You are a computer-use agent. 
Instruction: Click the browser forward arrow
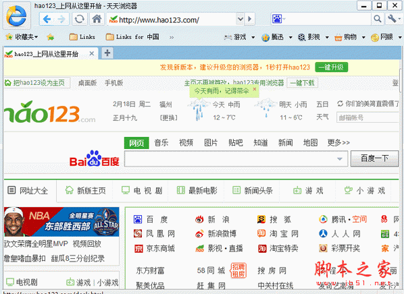(x=61, y=19)
